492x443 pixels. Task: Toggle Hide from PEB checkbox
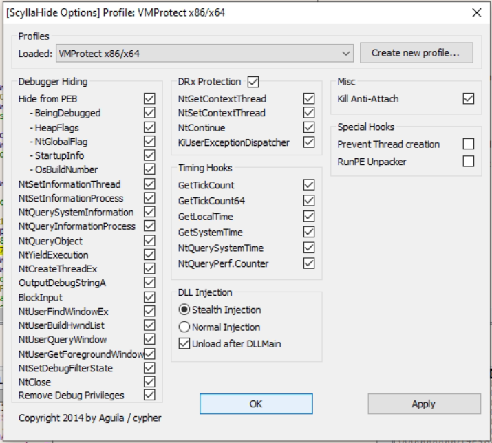pyautogui.click(x=149, y=98)
